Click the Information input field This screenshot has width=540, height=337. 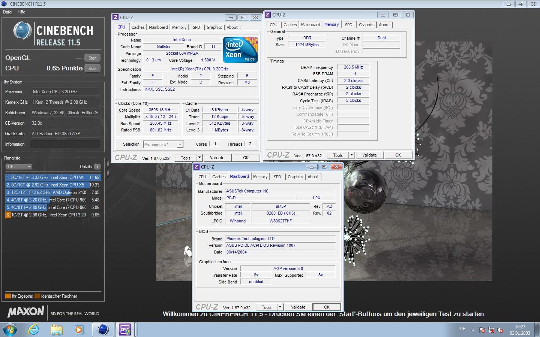tap(65, 144)
